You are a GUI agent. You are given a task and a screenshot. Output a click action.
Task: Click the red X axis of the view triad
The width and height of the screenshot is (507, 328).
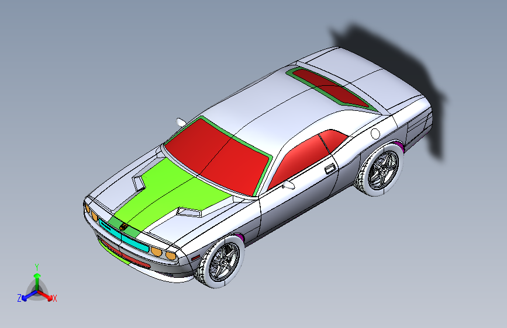pyautogui.click(x=44, y=295)
